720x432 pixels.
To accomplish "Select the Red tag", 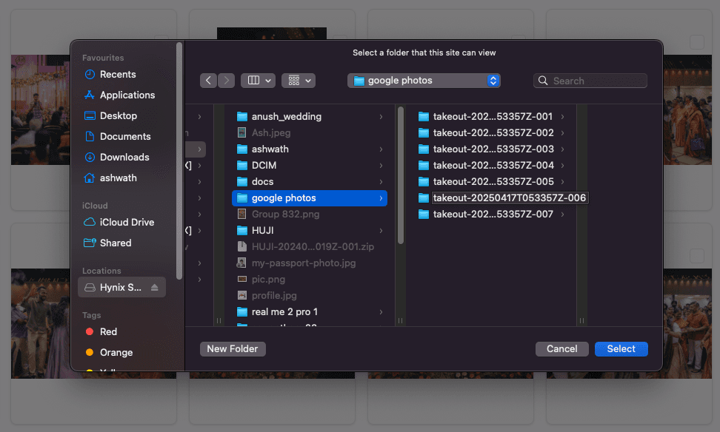I will click(108, 332).
